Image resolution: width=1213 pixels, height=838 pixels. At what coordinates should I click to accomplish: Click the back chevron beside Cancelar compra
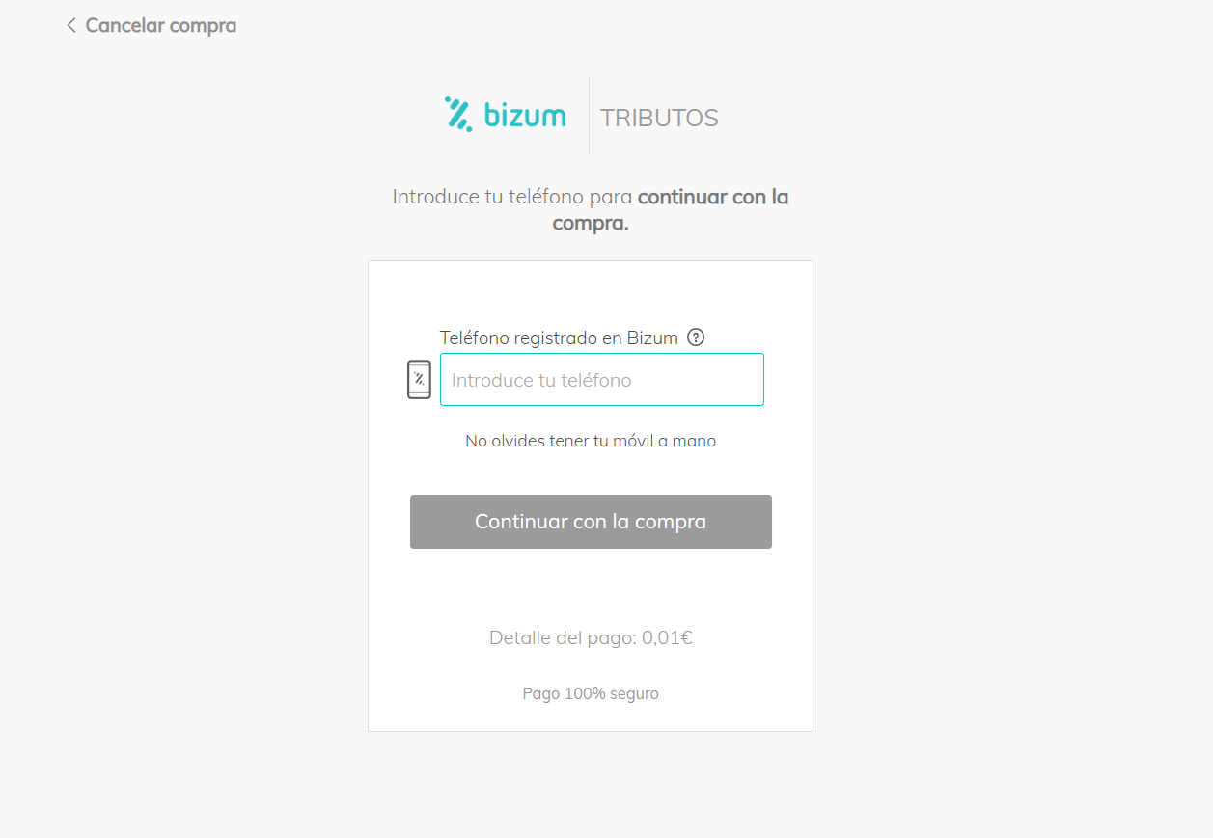(70, 25)
